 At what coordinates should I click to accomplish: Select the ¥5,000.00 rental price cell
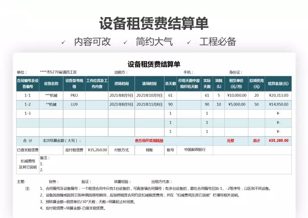click(x=236, y=105)
